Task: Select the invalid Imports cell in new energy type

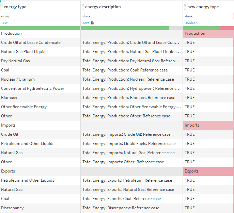Action: tap(208, 125)
